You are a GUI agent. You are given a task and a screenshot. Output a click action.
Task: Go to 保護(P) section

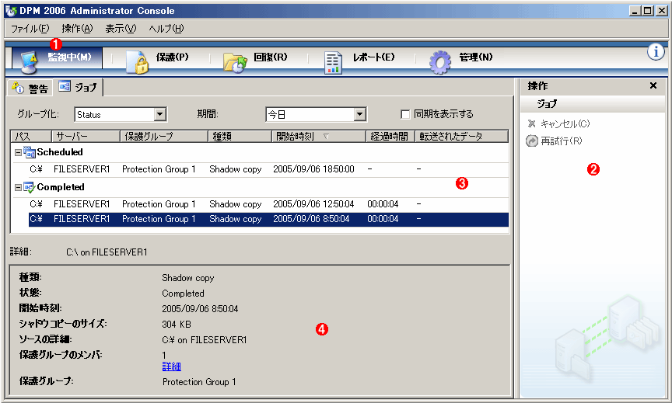tap(173, 57)
